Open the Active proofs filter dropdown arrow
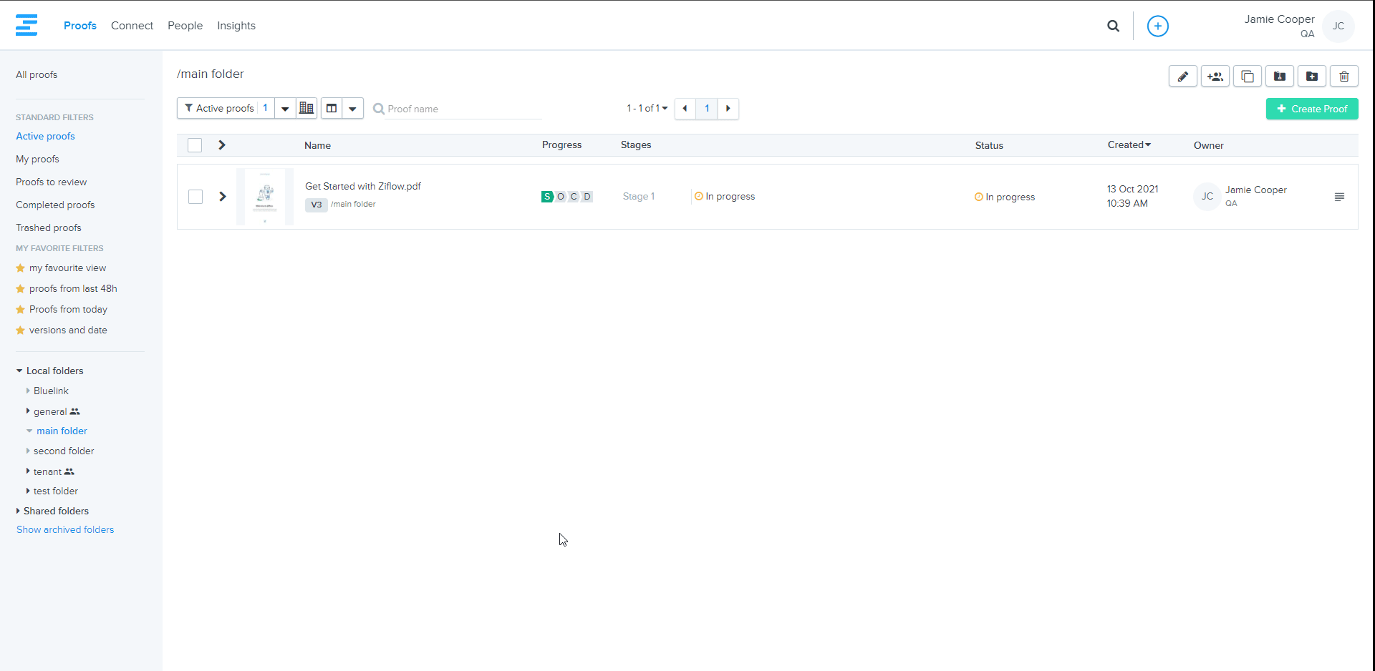The height and width of the screenshot is (671, 1375). [285, 109]
